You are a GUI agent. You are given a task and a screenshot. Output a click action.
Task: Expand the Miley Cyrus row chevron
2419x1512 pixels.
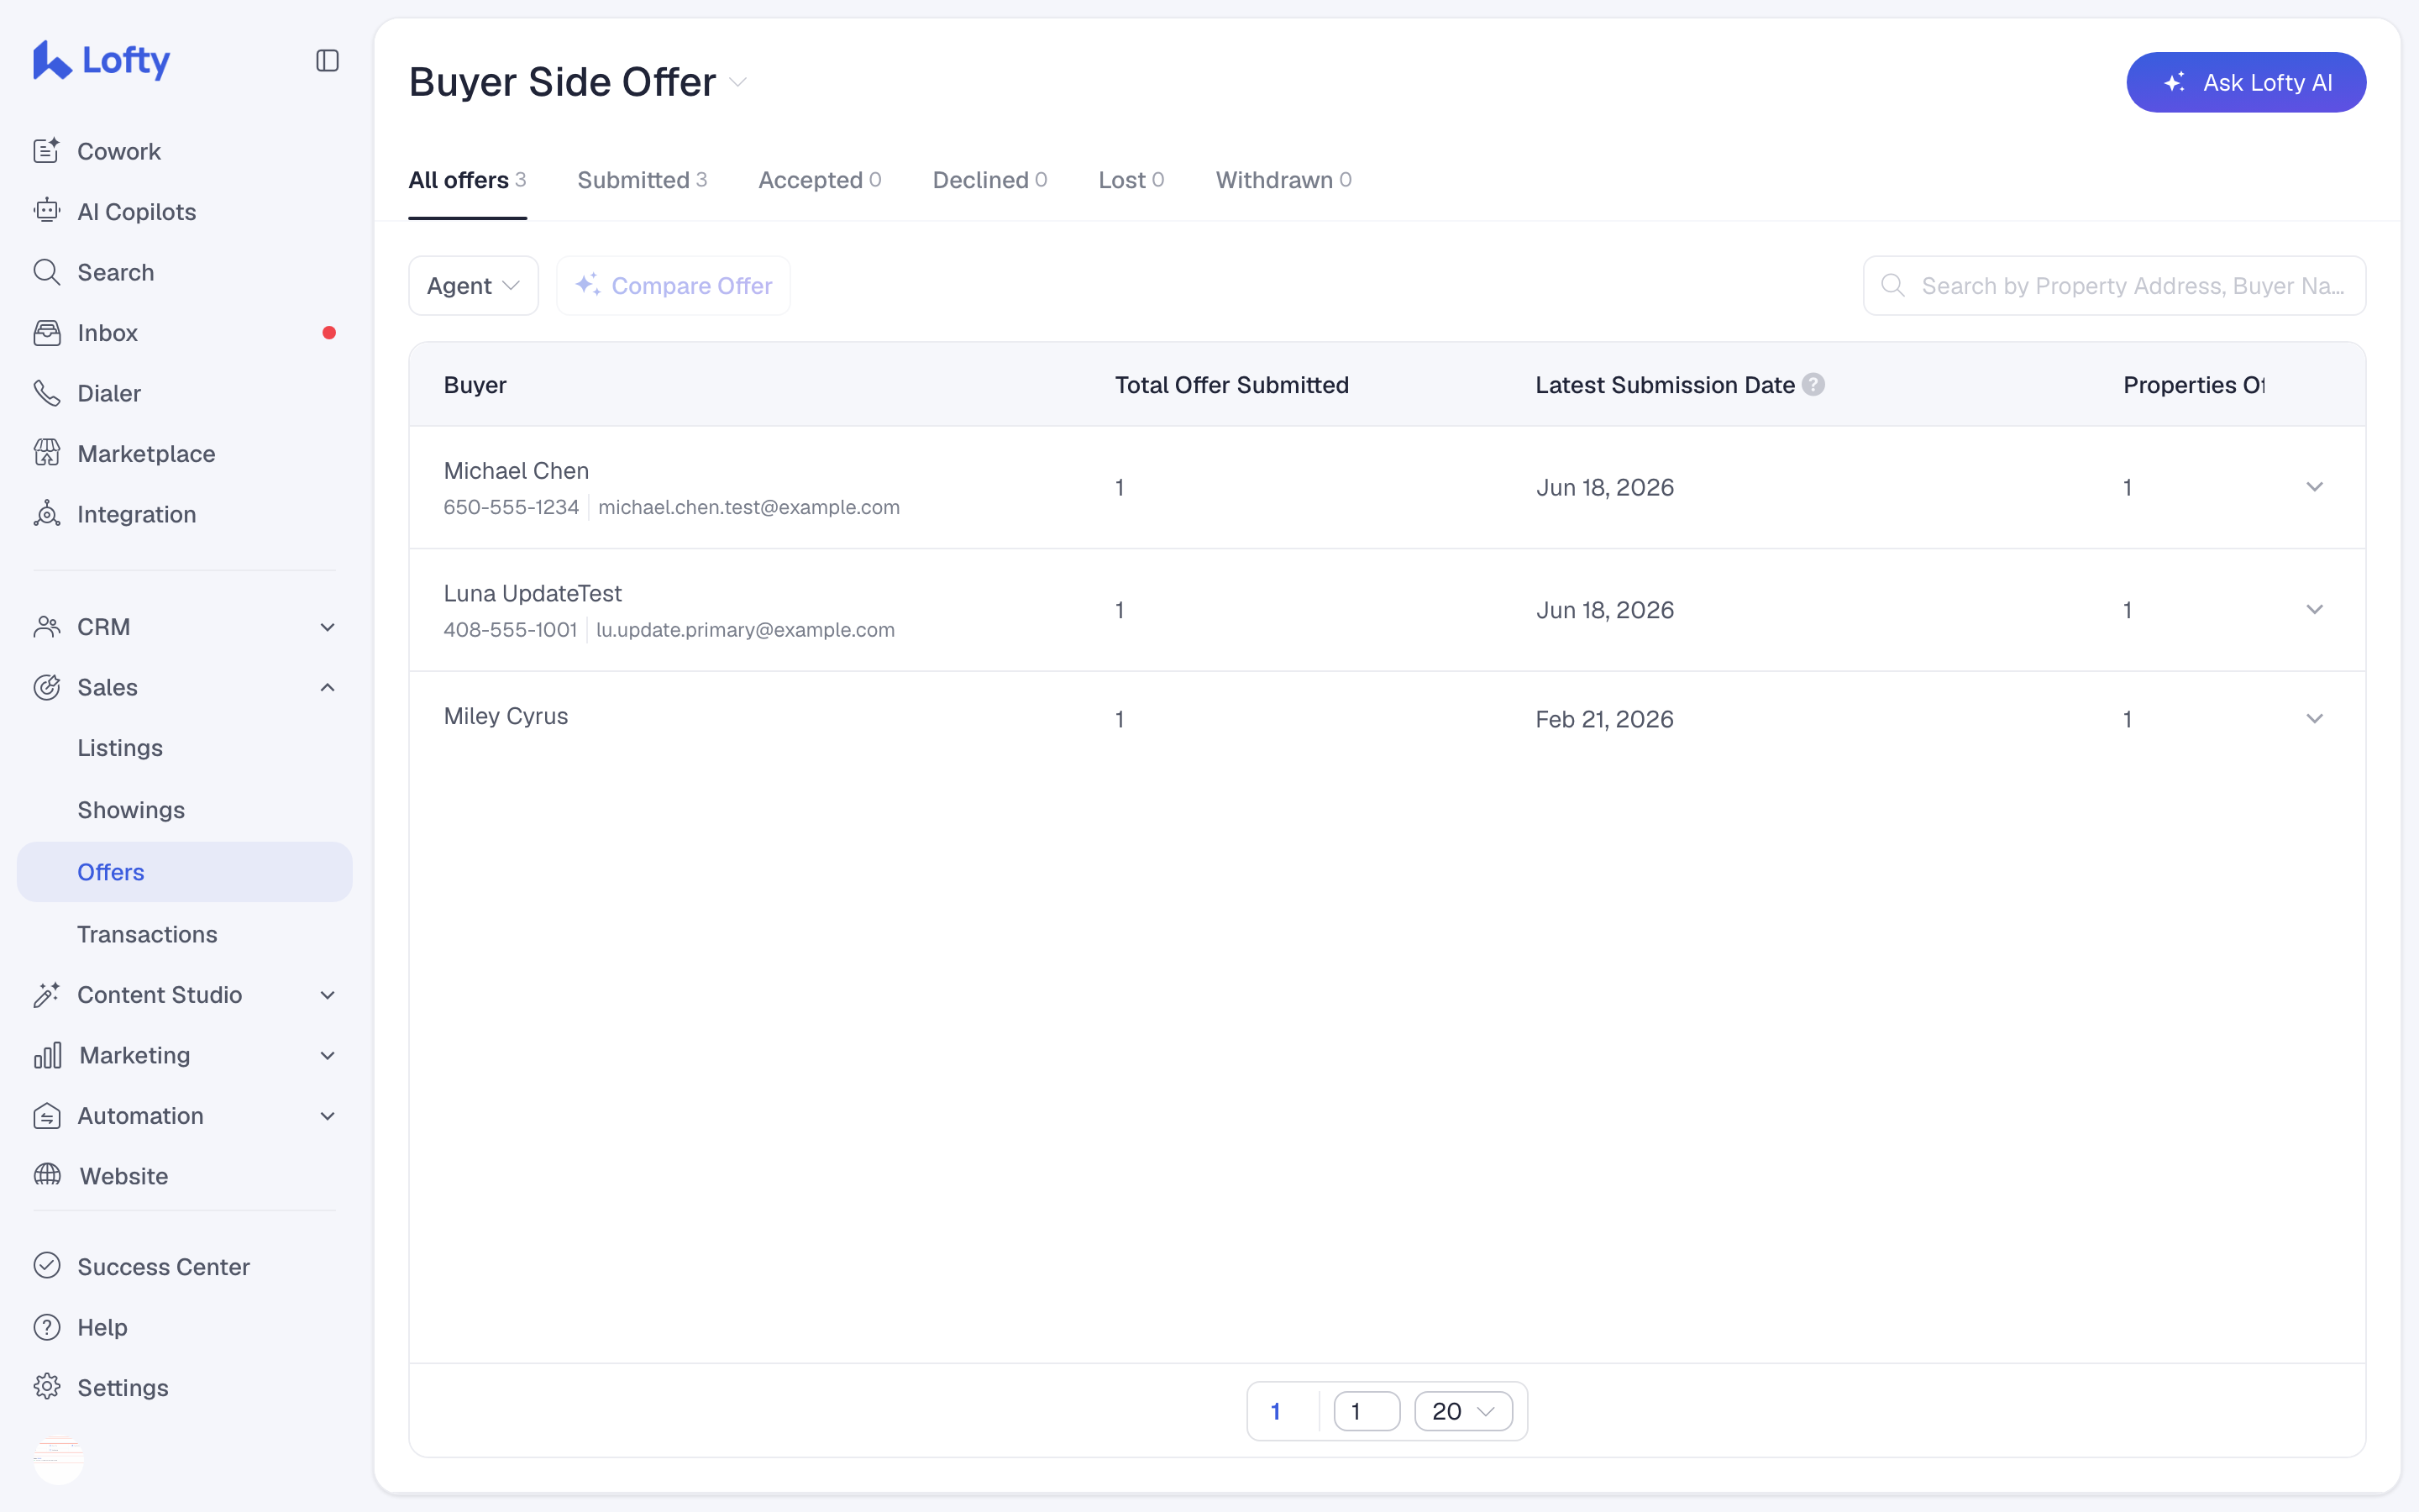point(2314,719)
